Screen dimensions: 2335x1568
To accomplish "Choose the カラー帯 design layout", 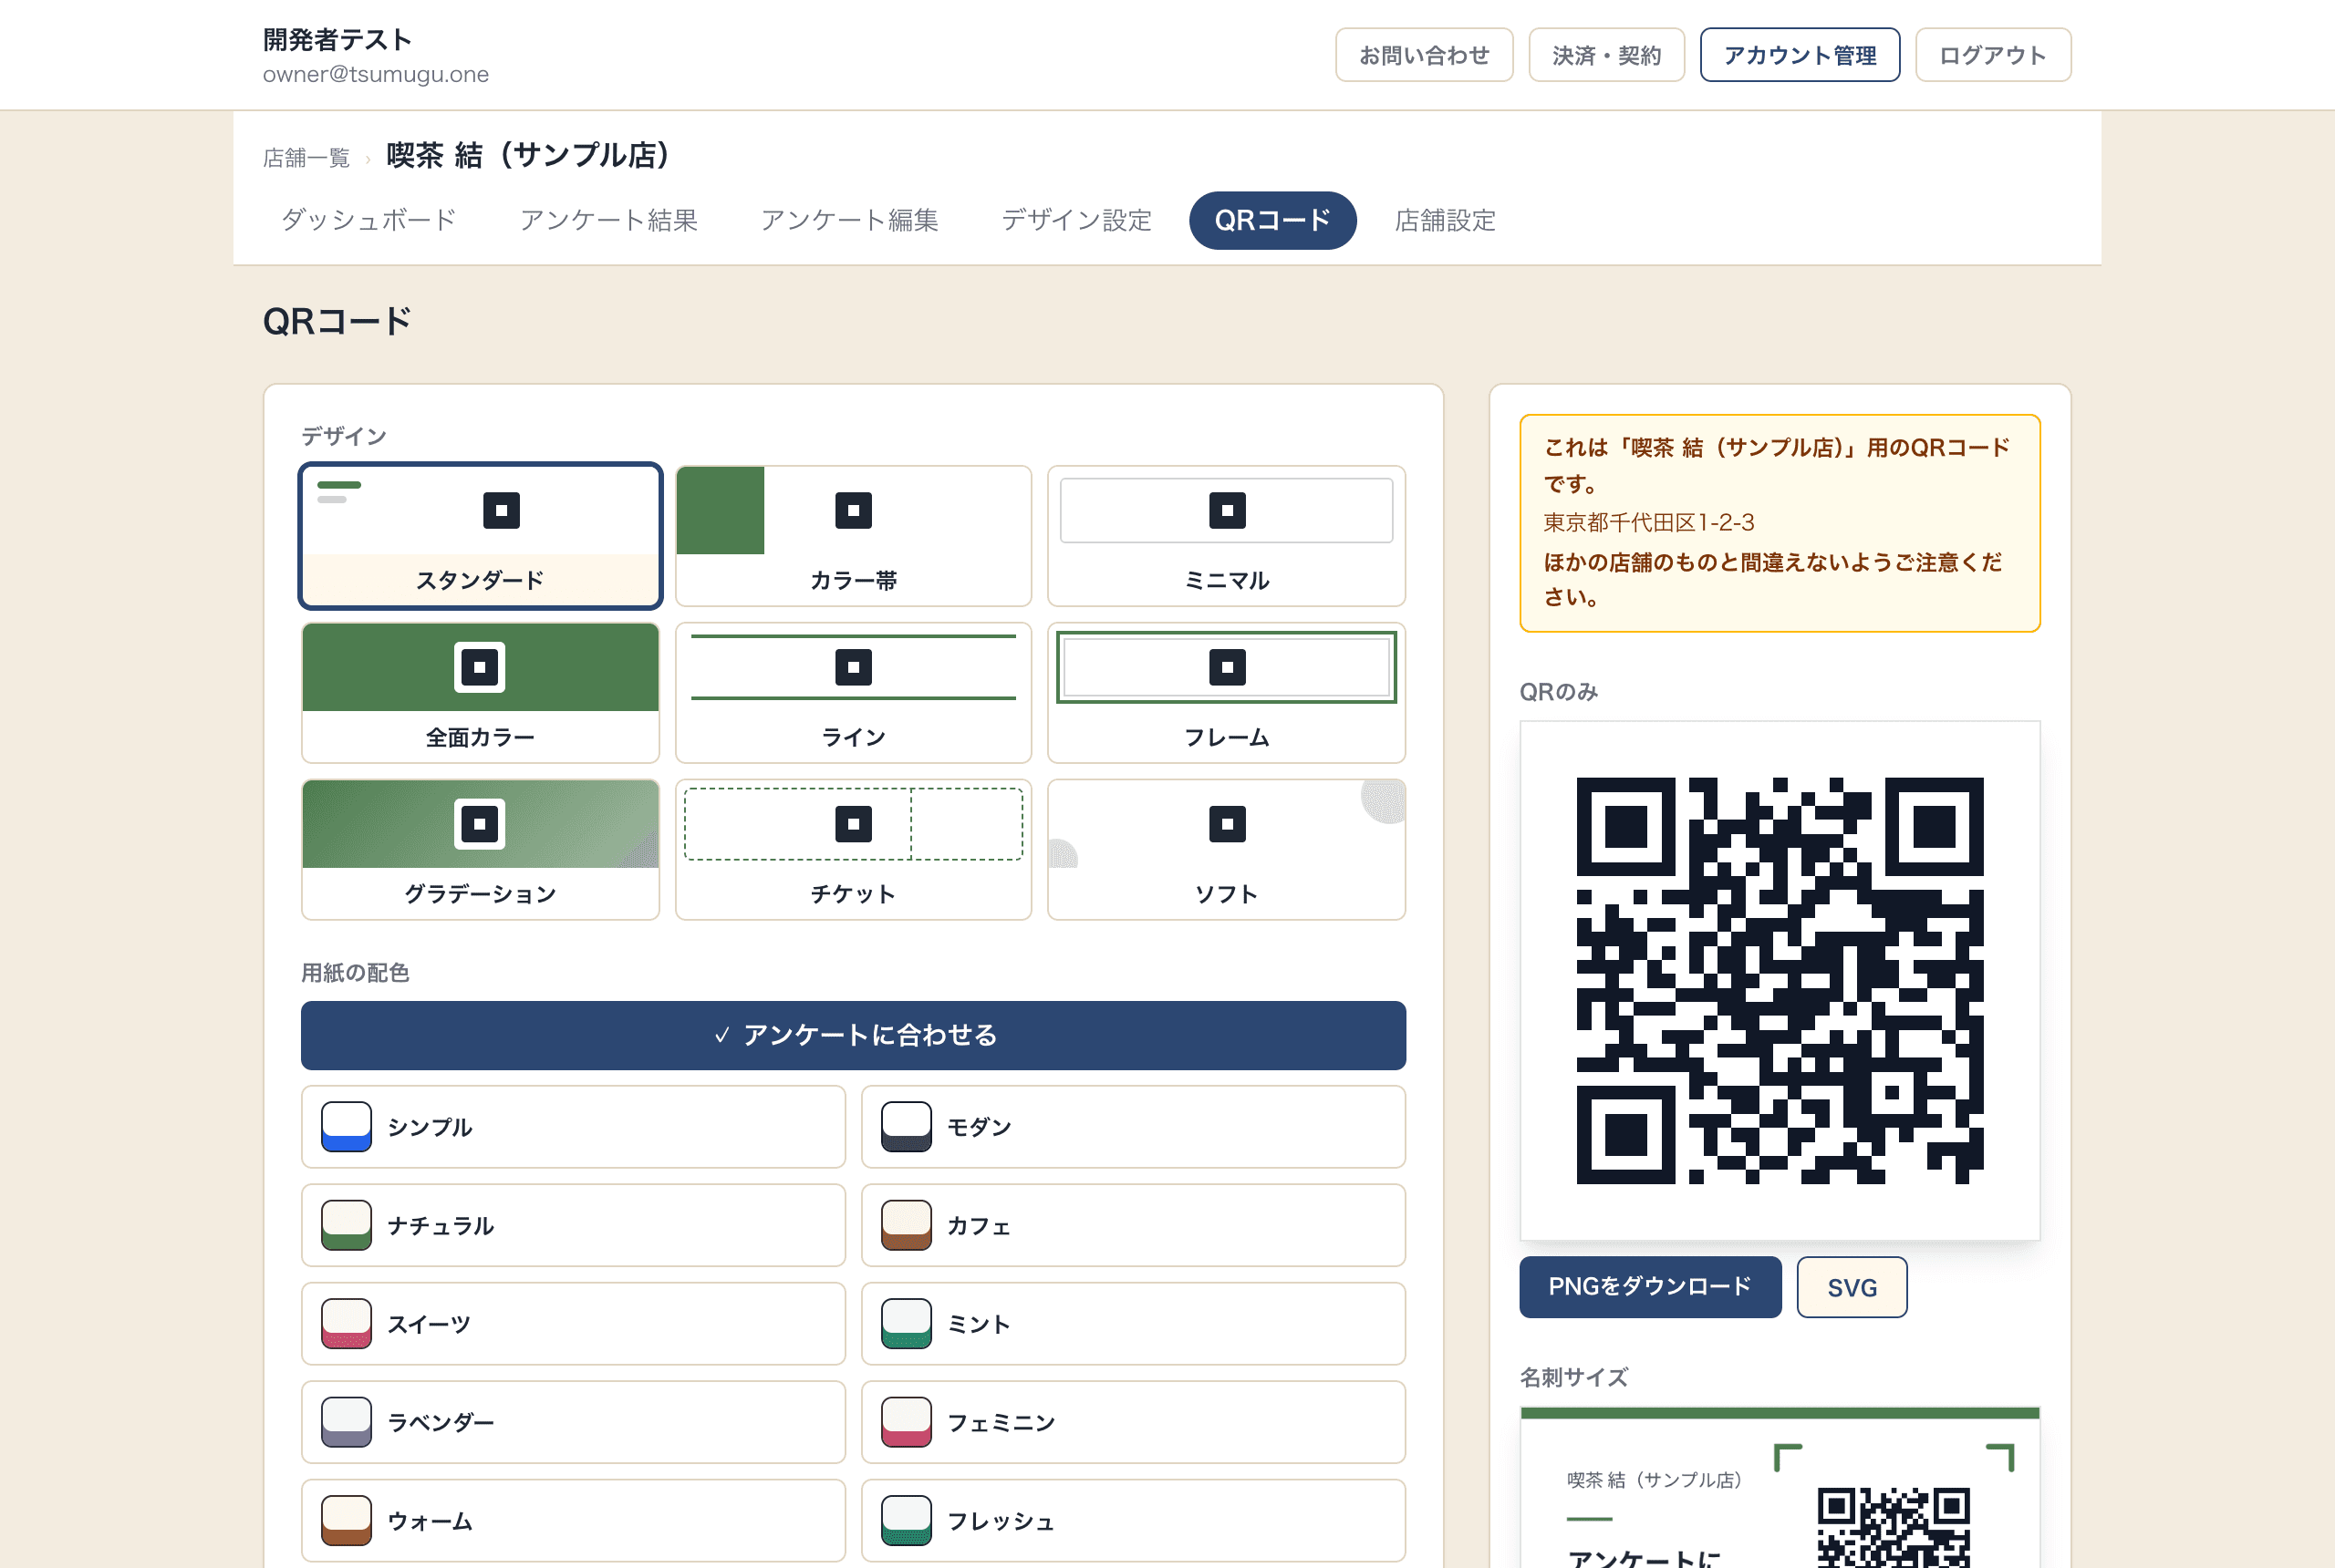I will pos(854,535).
